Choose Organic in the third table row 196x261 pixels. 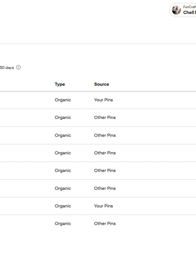tap(63, 135)
